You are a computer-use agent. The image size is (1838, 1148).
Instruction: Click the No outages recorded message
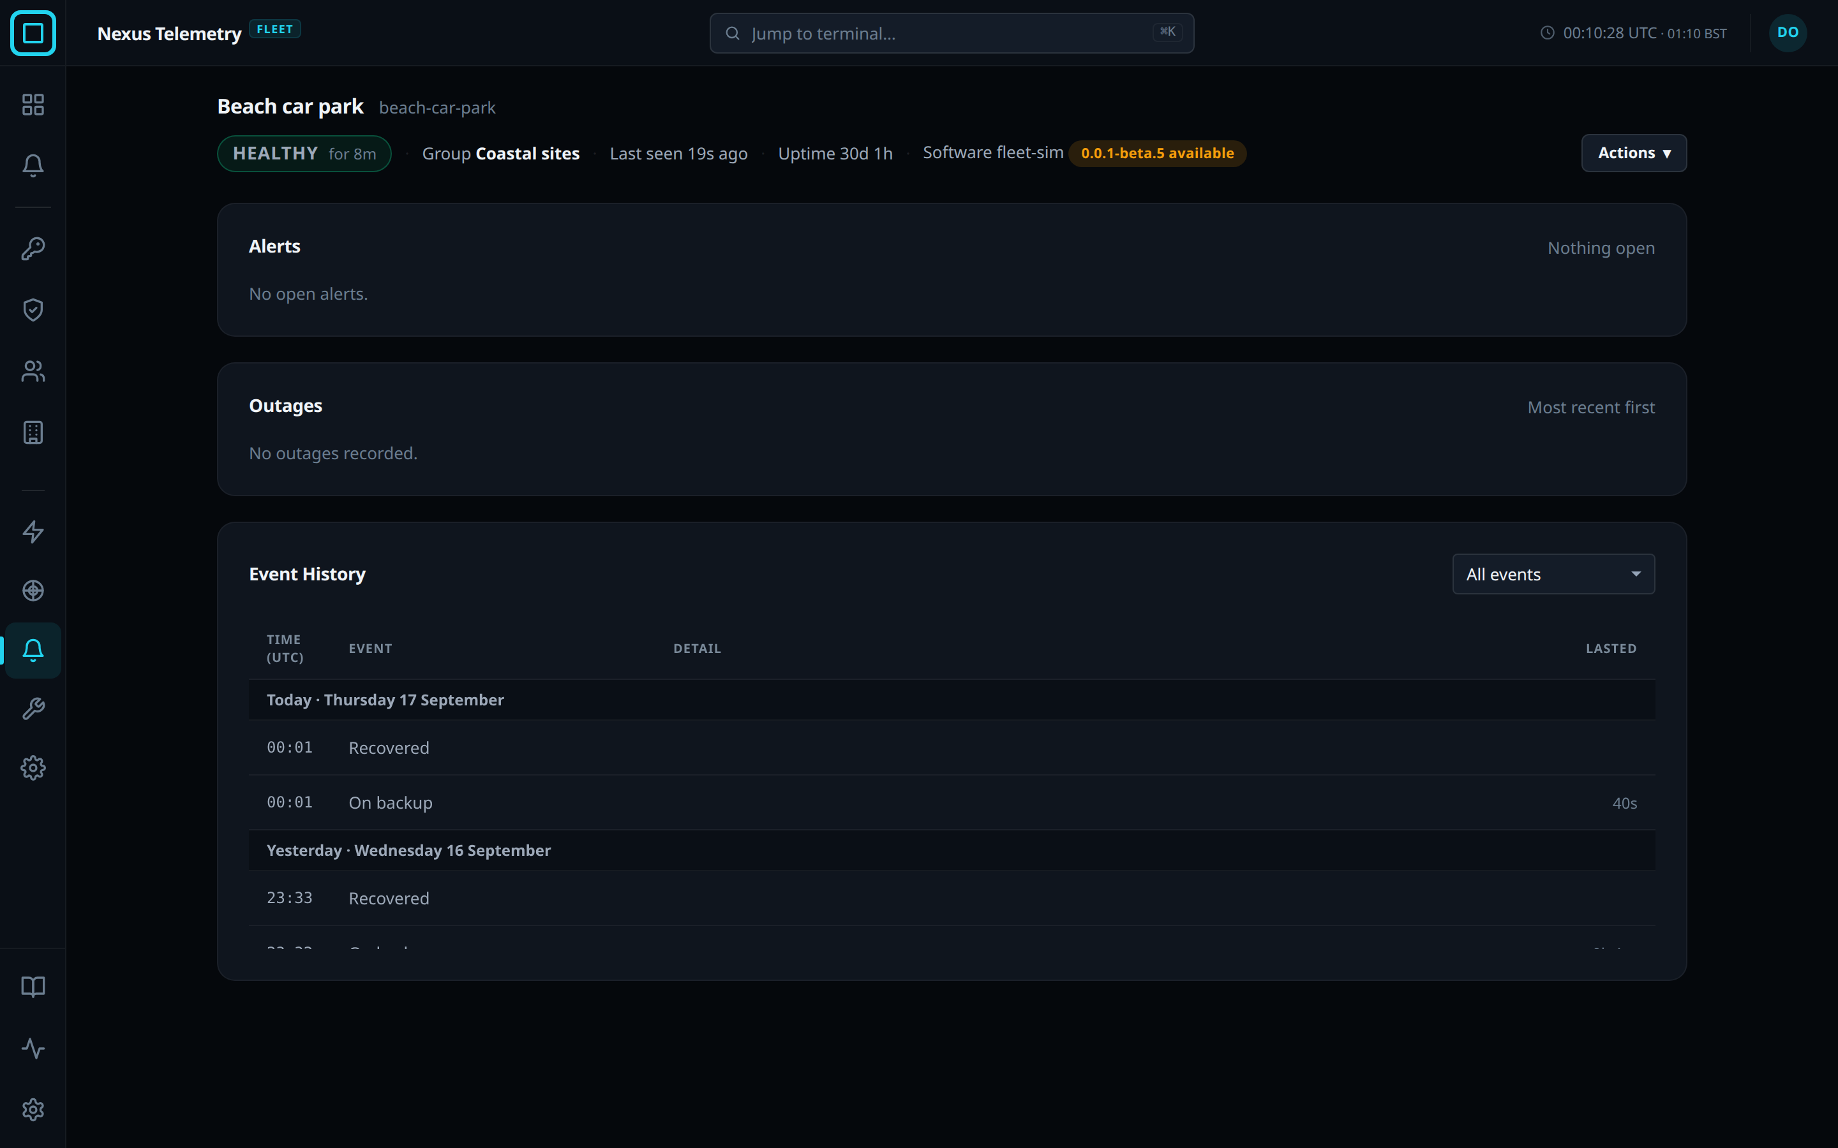(333, 453)
